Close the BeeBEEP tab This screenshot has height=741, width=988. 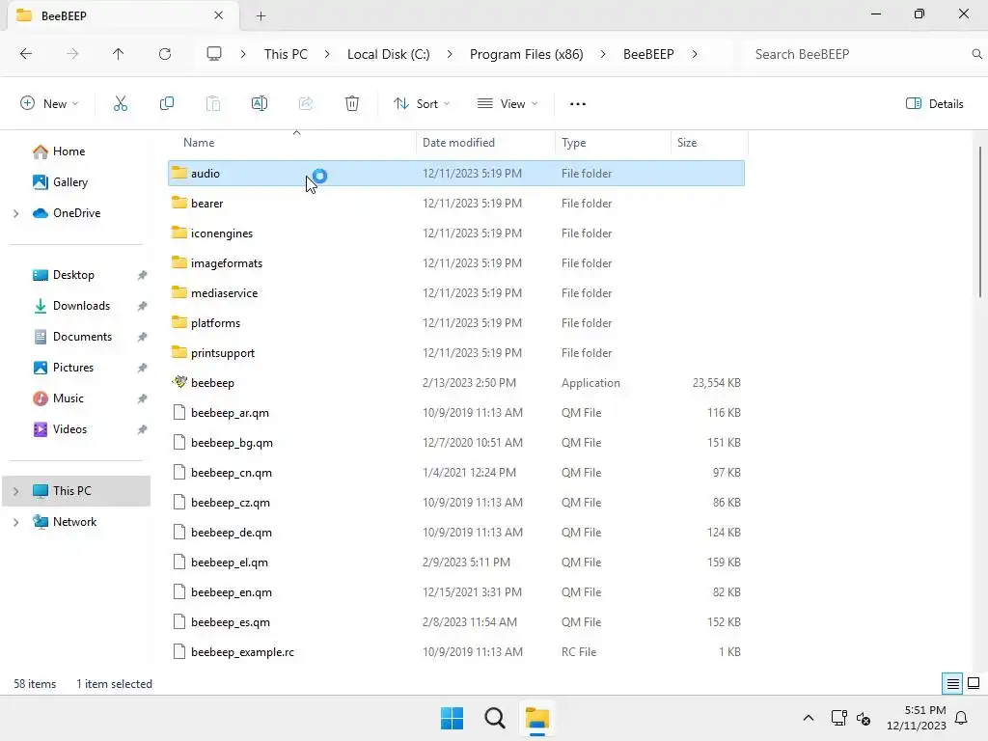point(219,15)
